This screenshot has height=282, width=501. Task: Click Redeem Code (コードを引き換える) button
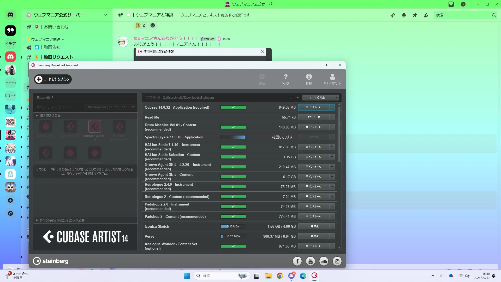53,79
